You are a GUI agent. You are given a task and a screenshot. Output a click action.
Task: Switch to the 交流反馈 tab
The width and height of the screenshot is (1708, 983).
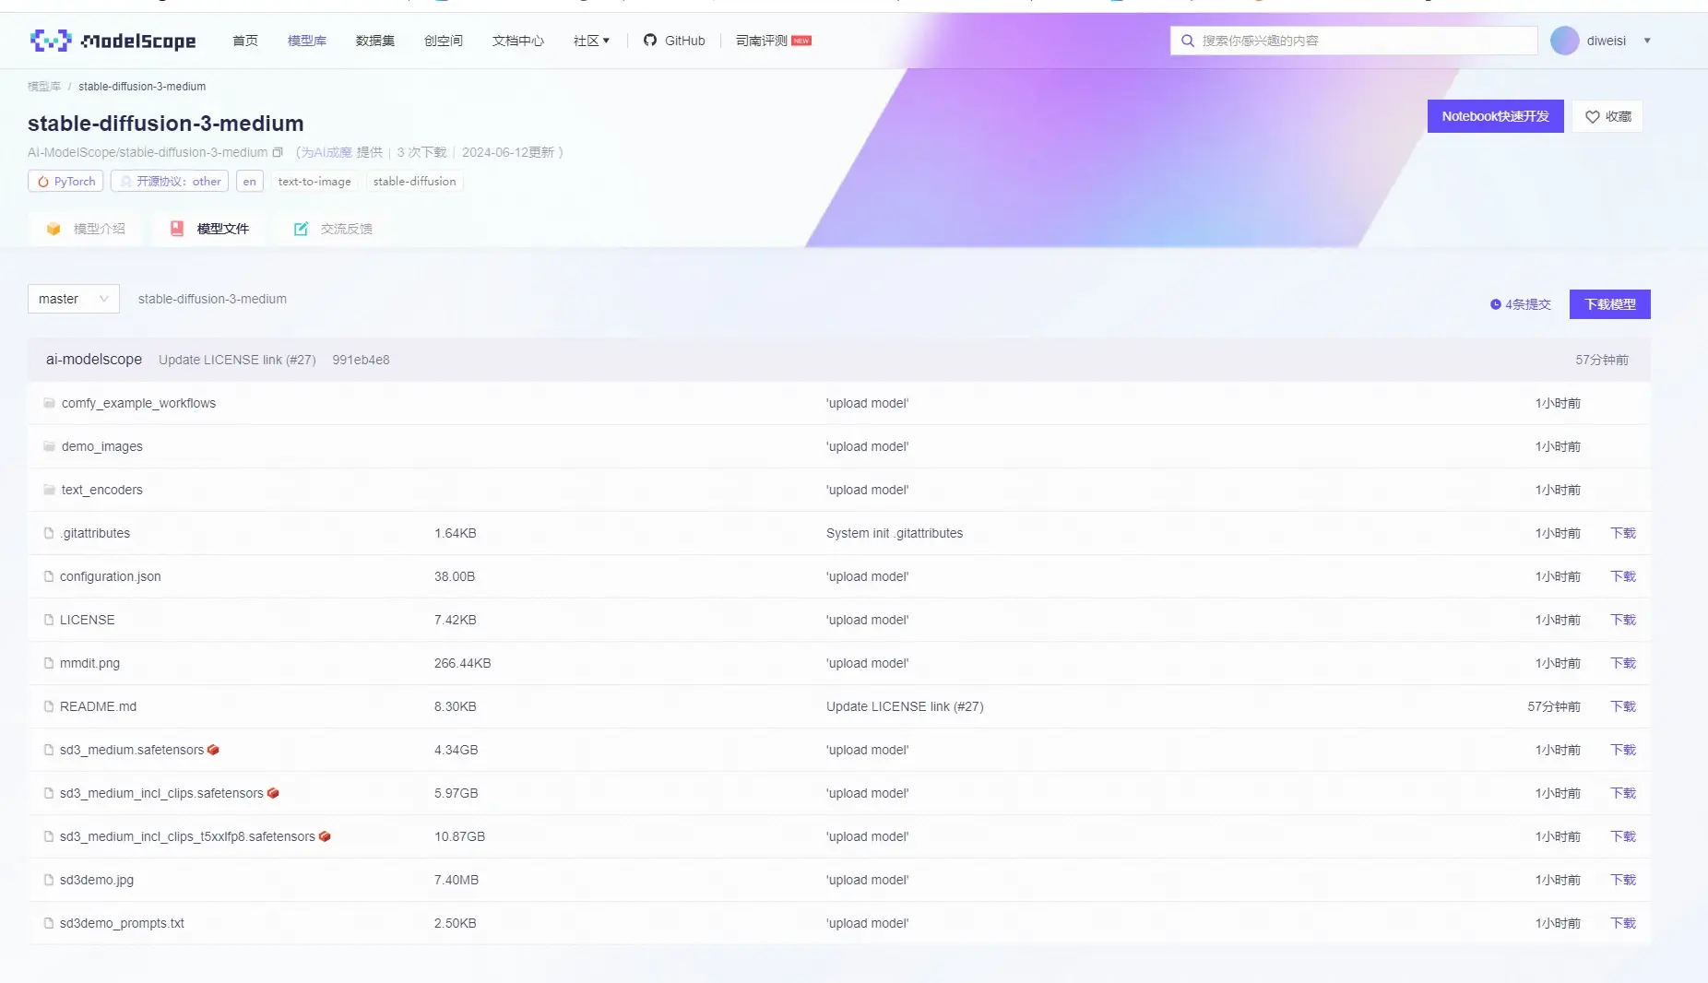coord(333,229)
